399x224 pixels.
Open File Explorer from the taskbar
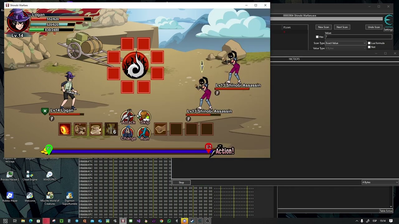point(23,221)
